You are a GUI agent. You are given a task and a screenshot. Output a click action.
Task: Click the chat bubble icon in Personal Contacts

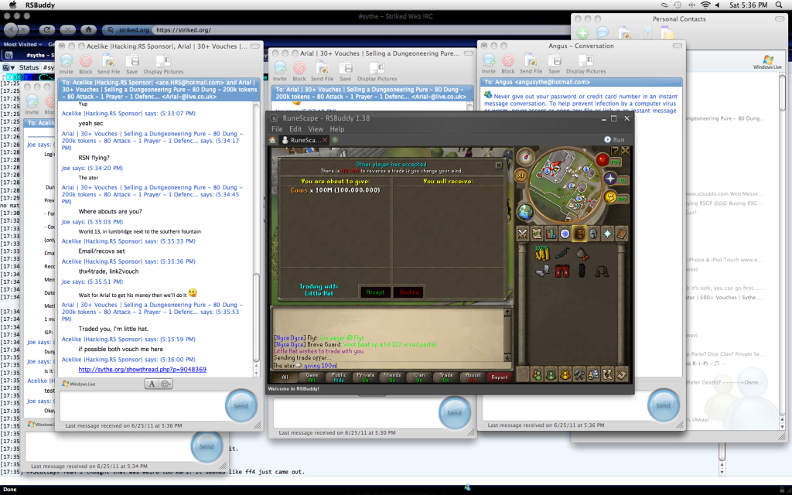click(x=602, y=33)
